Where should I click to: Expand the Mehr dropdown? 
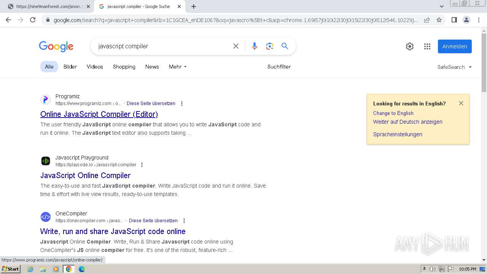pos(178,67)
